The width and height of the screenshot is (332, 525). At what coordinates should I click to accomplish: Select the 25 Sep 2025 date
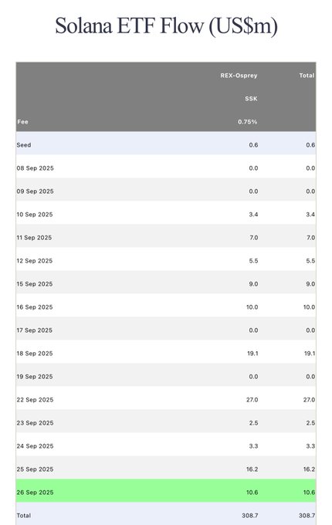pos(36,469)
